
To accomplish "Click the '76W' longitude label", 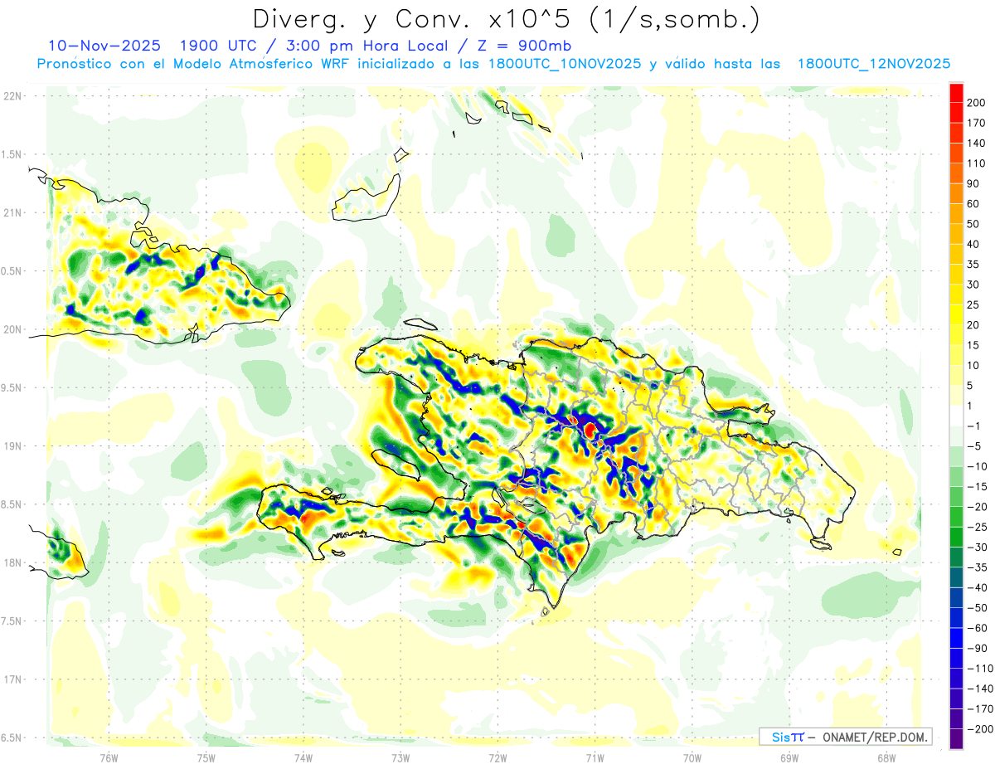I will pos(109,757).
